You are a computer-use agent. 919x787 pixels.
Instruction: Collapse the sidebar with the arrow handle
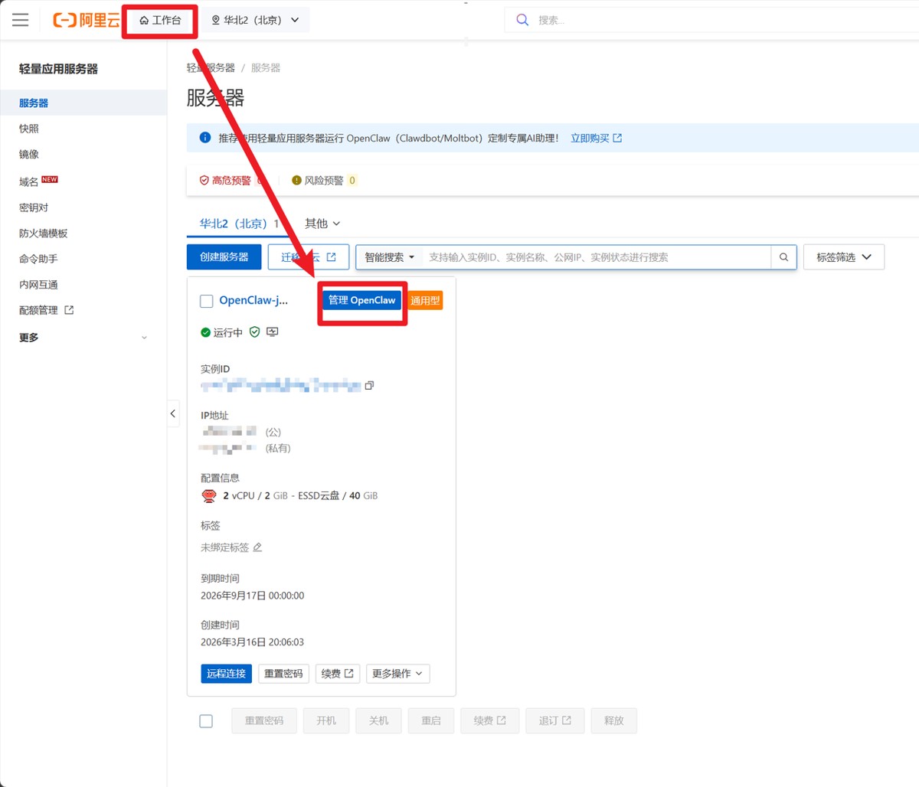tap(173, 413)
